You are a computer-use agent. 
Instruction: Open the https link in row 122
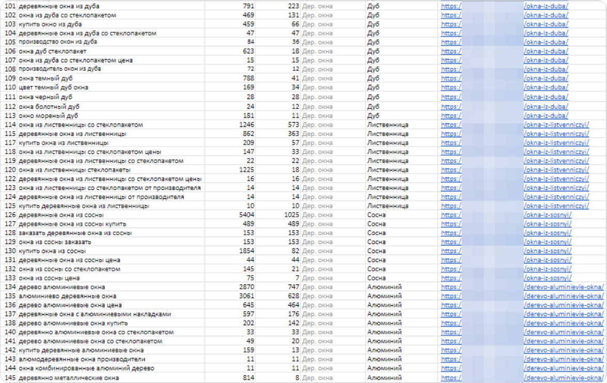pos(451,179)
